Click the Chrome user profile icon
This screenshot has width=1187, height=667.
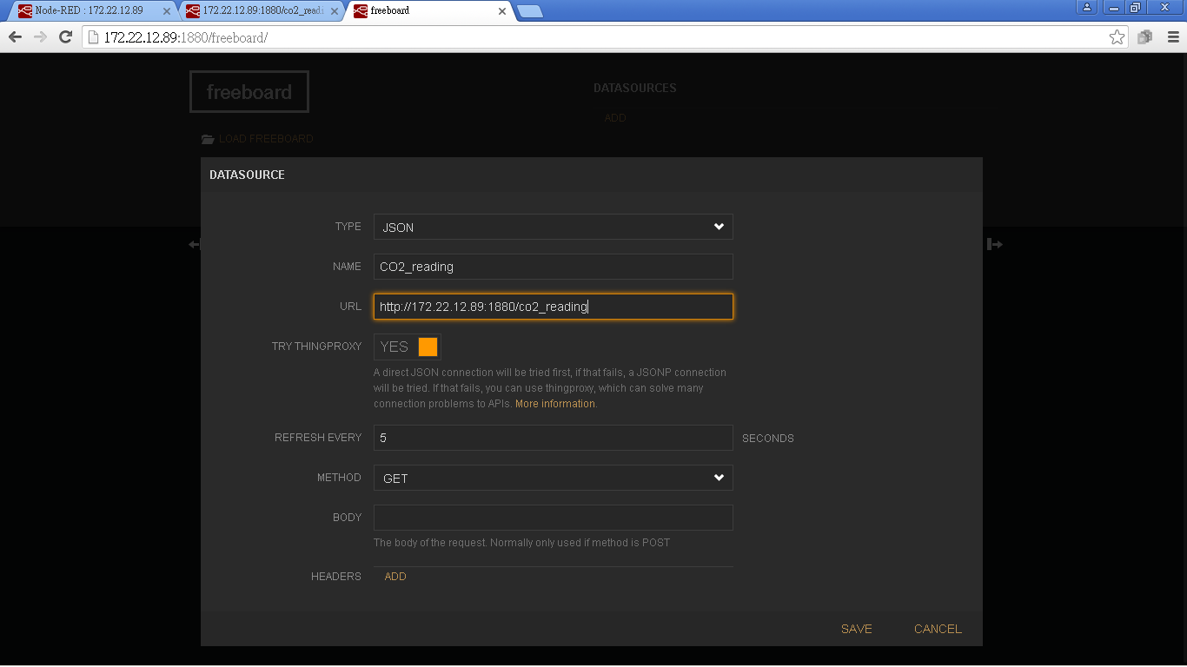(x=1086, y=8)
